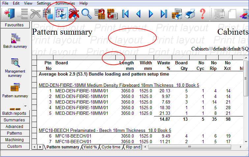
Task: Click waste value 21.33
Action: [x=165, y=113]
